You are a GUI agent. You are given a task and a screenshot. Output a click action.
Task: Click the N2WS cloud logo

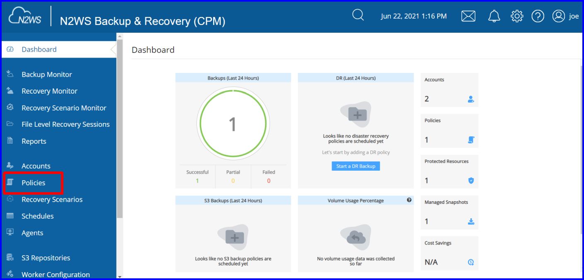(25, 16)
